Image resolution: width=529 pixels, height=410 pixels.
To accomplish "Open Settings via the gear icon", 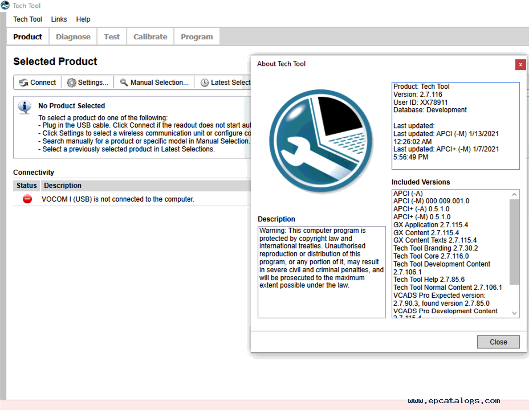I will [x=71, y=83].
